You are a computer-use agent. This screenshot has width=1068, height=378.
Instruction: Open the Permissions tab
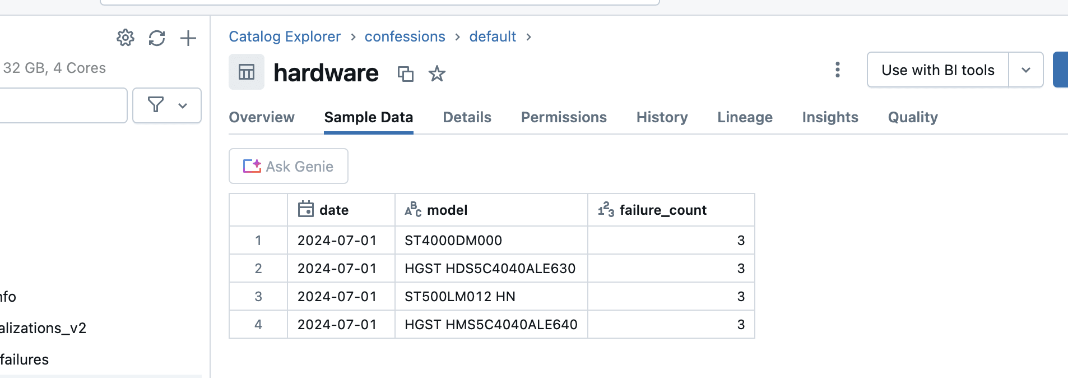coord(564,117)
